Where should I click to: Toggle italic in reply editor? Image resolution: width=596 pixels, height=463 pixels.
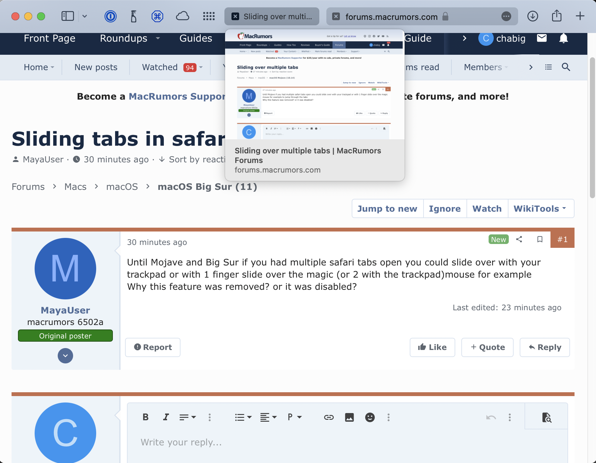coord(165,417)
